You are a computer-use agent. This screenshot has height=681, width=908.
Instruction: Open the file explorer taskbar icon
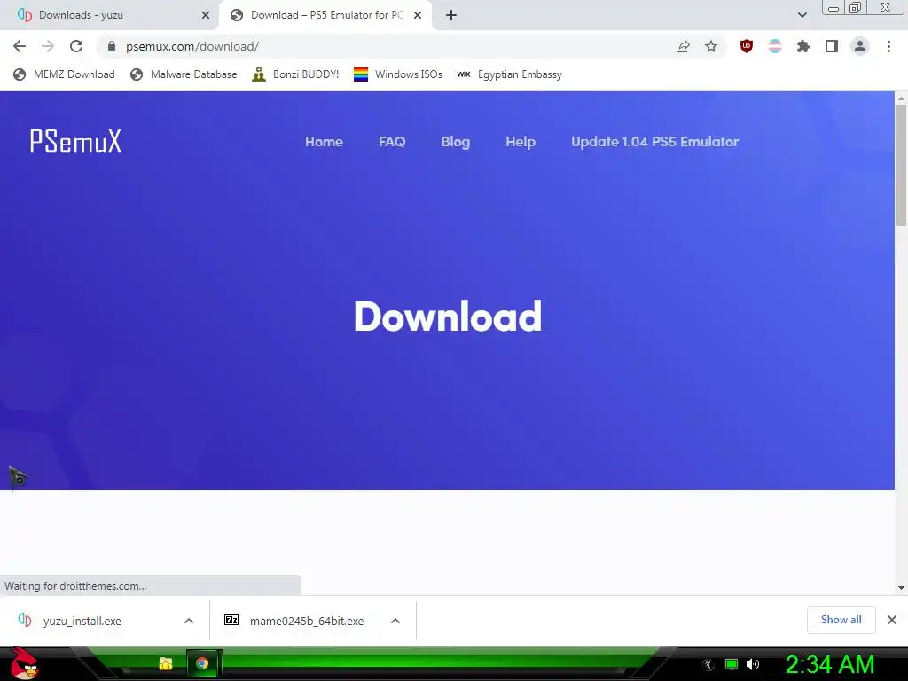pos(166,663)
